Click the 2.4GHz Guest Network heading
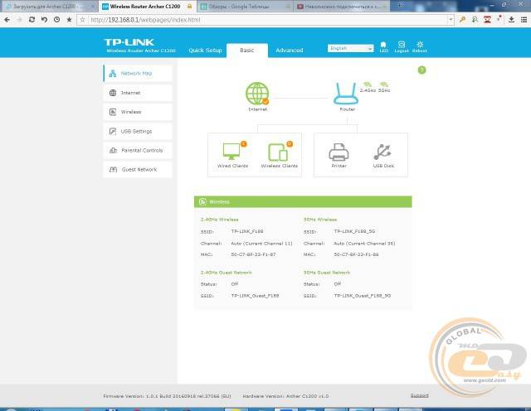This screenshot has width=531, height=411. pos(227,273)
